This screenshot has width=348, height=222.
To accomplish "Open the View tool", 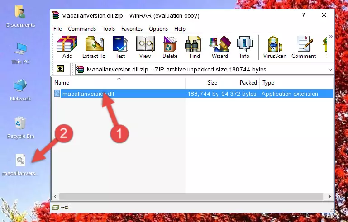I will (x=145, y=47).
